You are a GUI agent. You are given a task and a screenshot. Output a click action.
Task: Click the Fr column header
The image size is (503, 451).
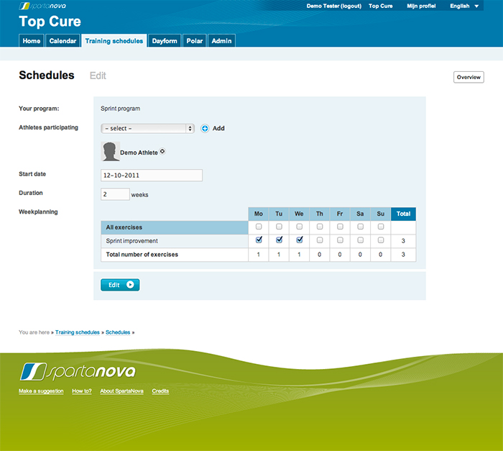point(340,214)
